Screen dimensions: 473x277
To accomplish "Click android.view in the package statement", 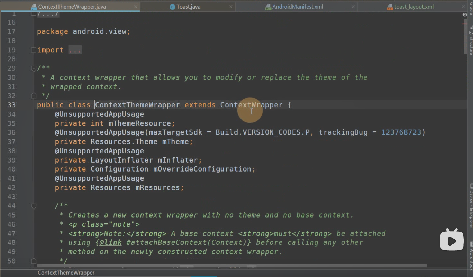I will 100,31.
